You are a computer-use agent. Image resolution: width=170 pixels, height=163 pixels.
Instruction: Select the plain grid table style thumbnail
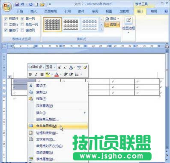pos(52,25)
